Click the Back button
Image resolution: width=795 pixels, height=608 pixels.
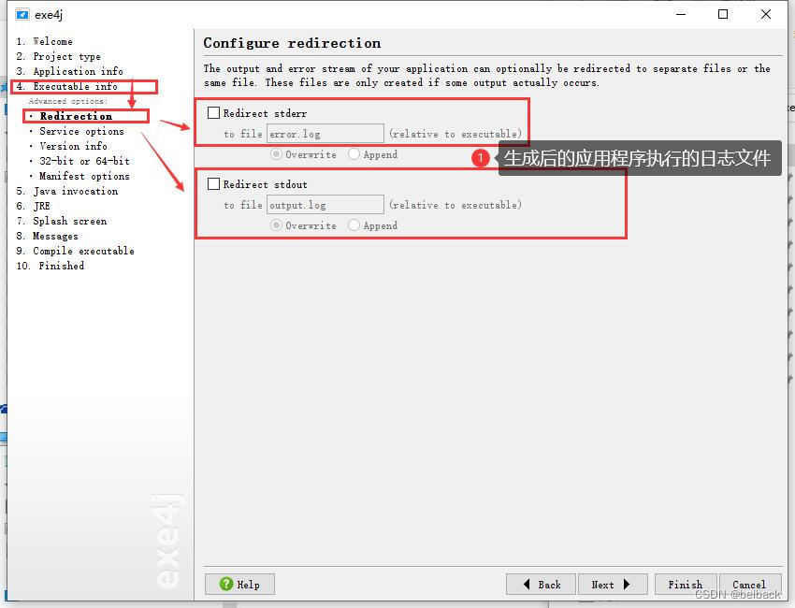(x=541, y=585)
